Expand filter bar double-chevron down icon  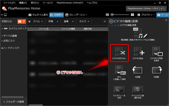29,21
